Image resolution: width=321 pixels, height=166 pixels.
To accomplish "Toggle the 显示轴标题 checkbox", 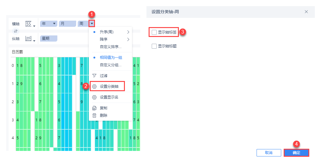I will point(154,46).
